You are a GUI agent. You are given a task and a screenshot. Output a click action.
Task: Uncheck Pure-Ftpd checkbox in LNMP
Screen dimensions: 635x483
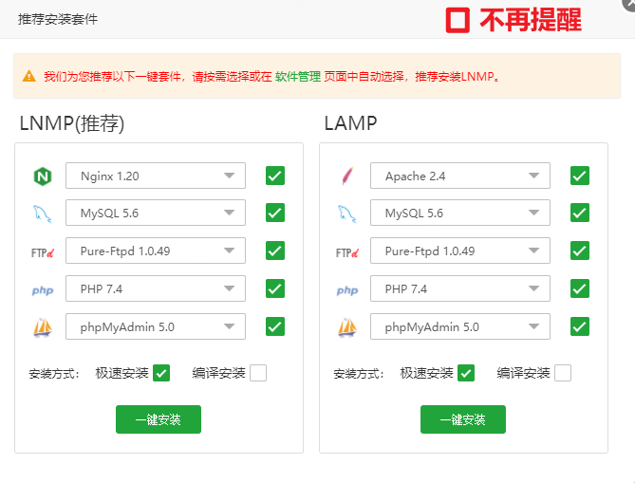pyautogui.click(x=275, y=251)
